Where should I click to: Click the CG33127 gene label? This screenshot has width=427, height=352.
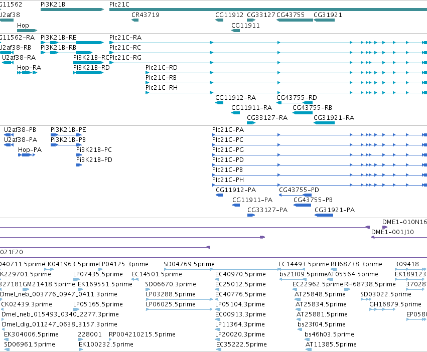(x=261, y=15)
